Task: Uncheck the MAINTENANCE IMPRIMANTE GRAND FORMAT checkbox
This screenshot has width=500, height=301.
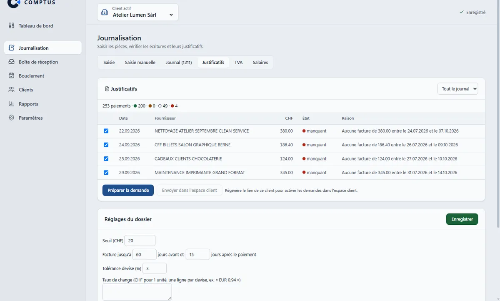Action: [106, 173]
